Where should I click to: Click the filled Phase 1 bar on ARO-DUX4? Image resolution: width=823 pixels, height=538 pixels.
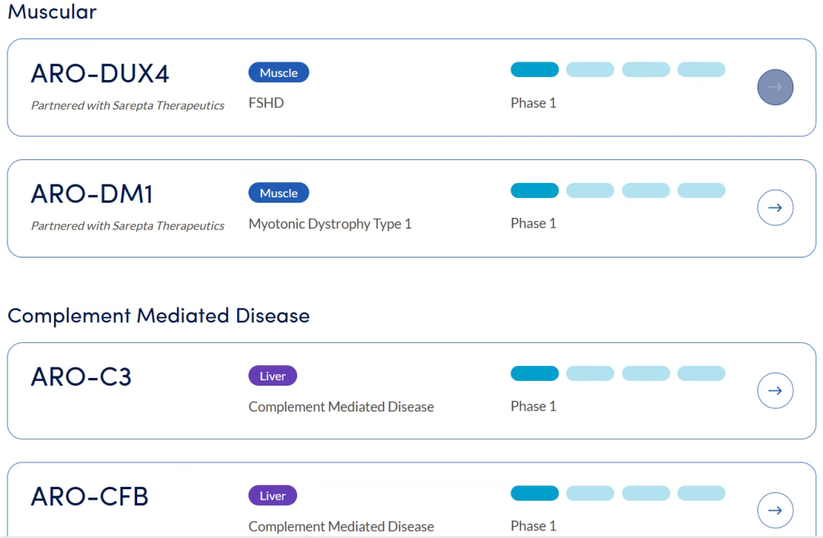click(x=534, y=70)
